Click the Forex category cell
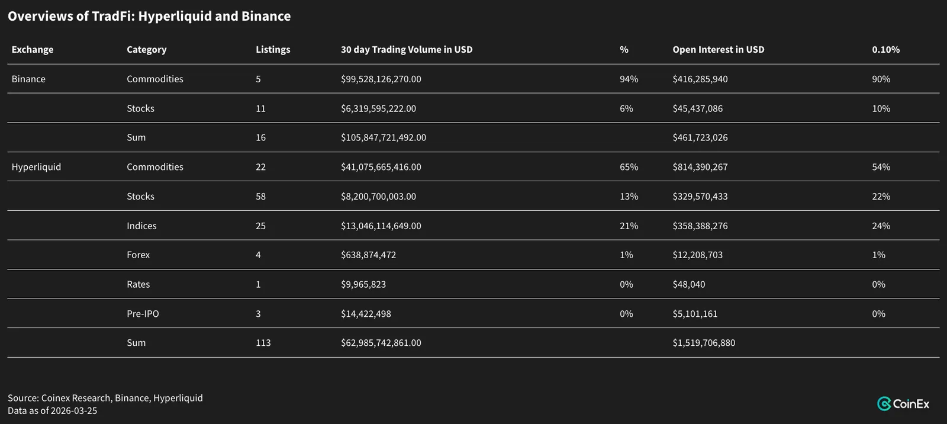Image resolution: width=947 pixels, height=424 pixels. (138, 255)
